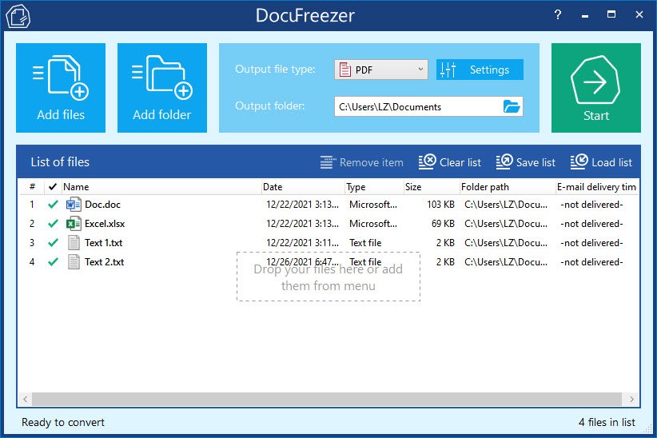
Task: Click the 103 KB size cell
Action: (x=440, y=205)
